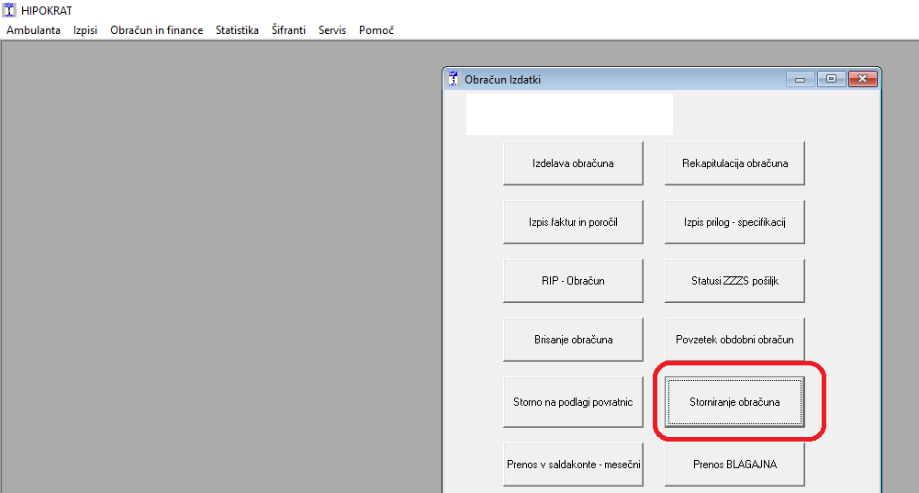Open Izpis prilog - specifikacij

tap(734, 222)
